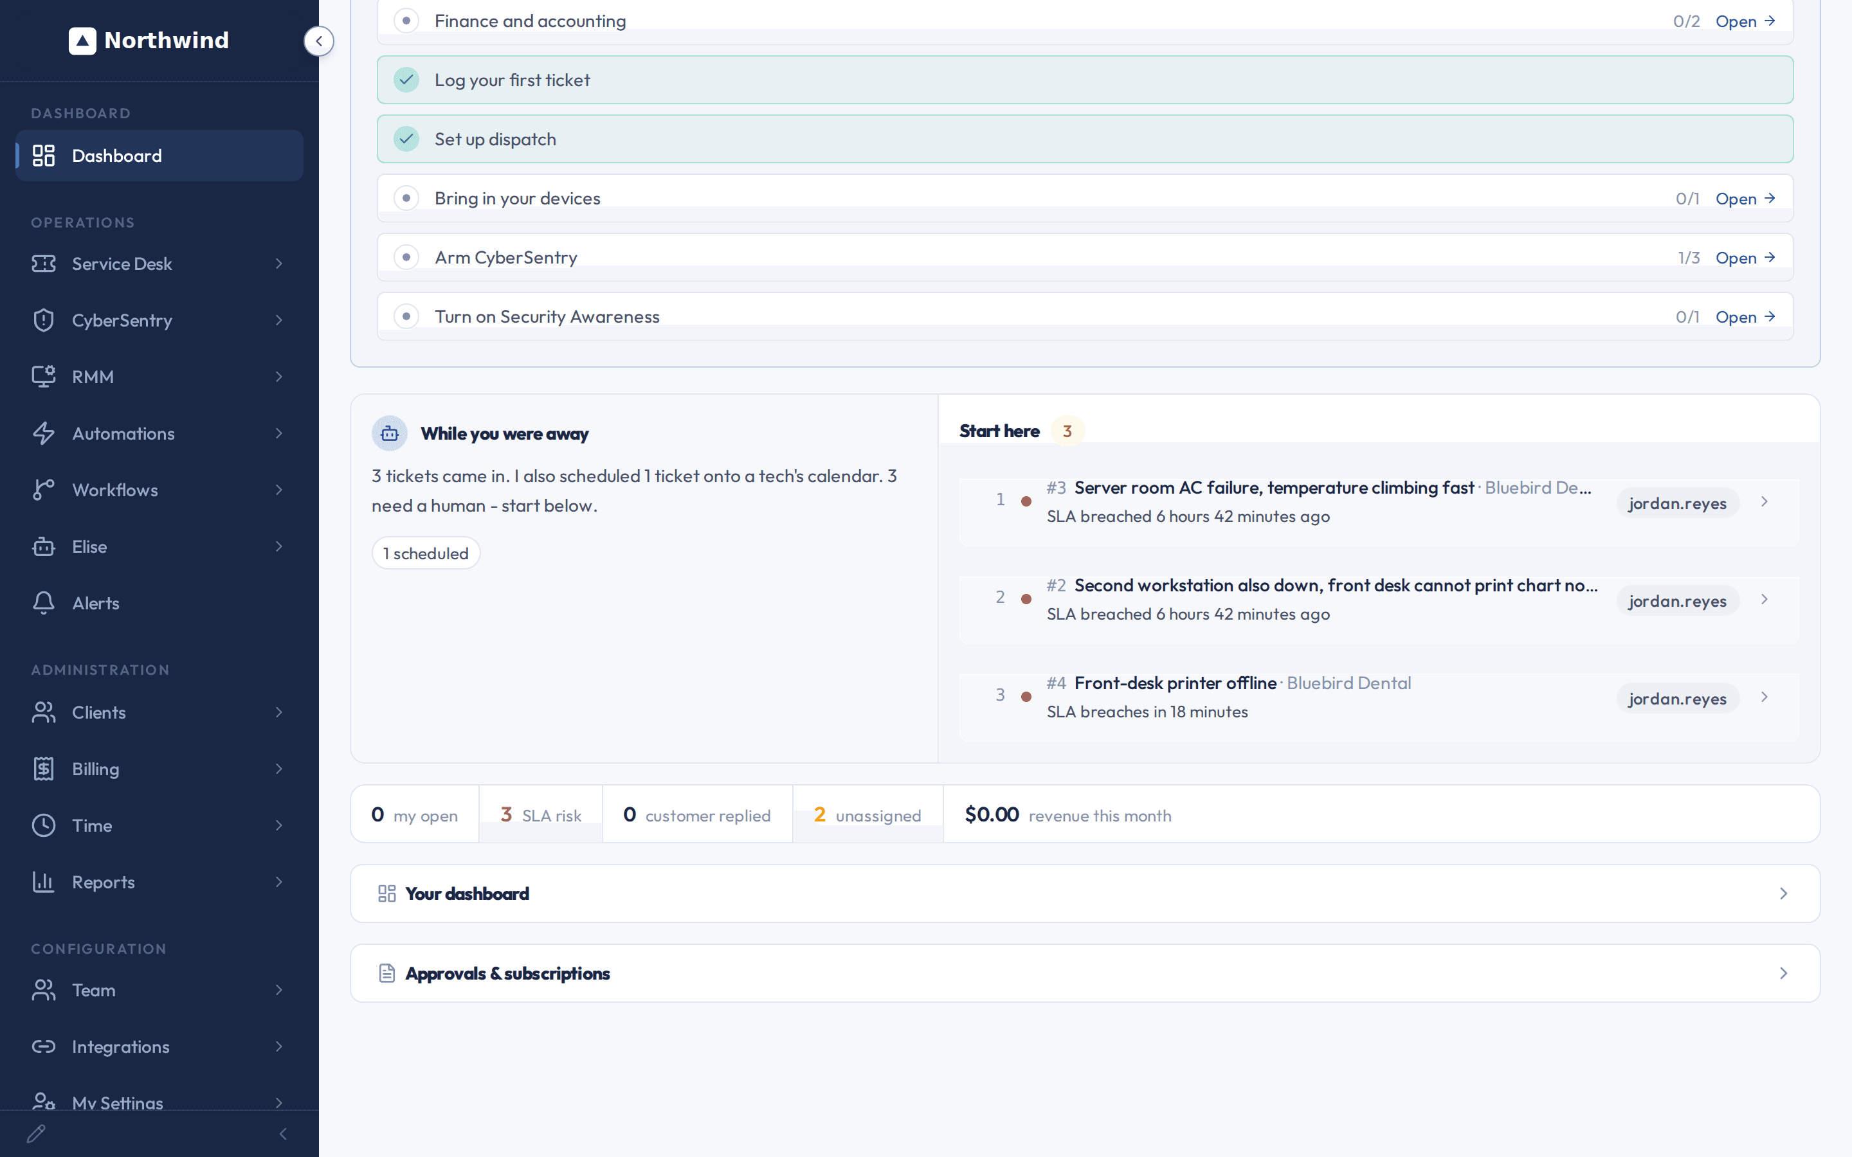Viewport: 1852px width, 1157px height.
Task: Open the Dashboard menu item
Action: [x=159, y=156]
